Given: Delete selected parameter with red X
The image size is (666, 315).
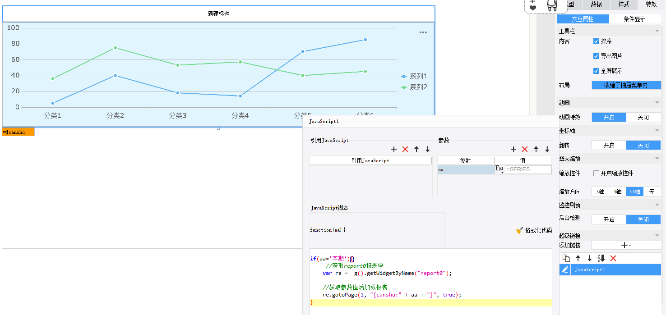Looking at the screenshot, I should 525,149.
